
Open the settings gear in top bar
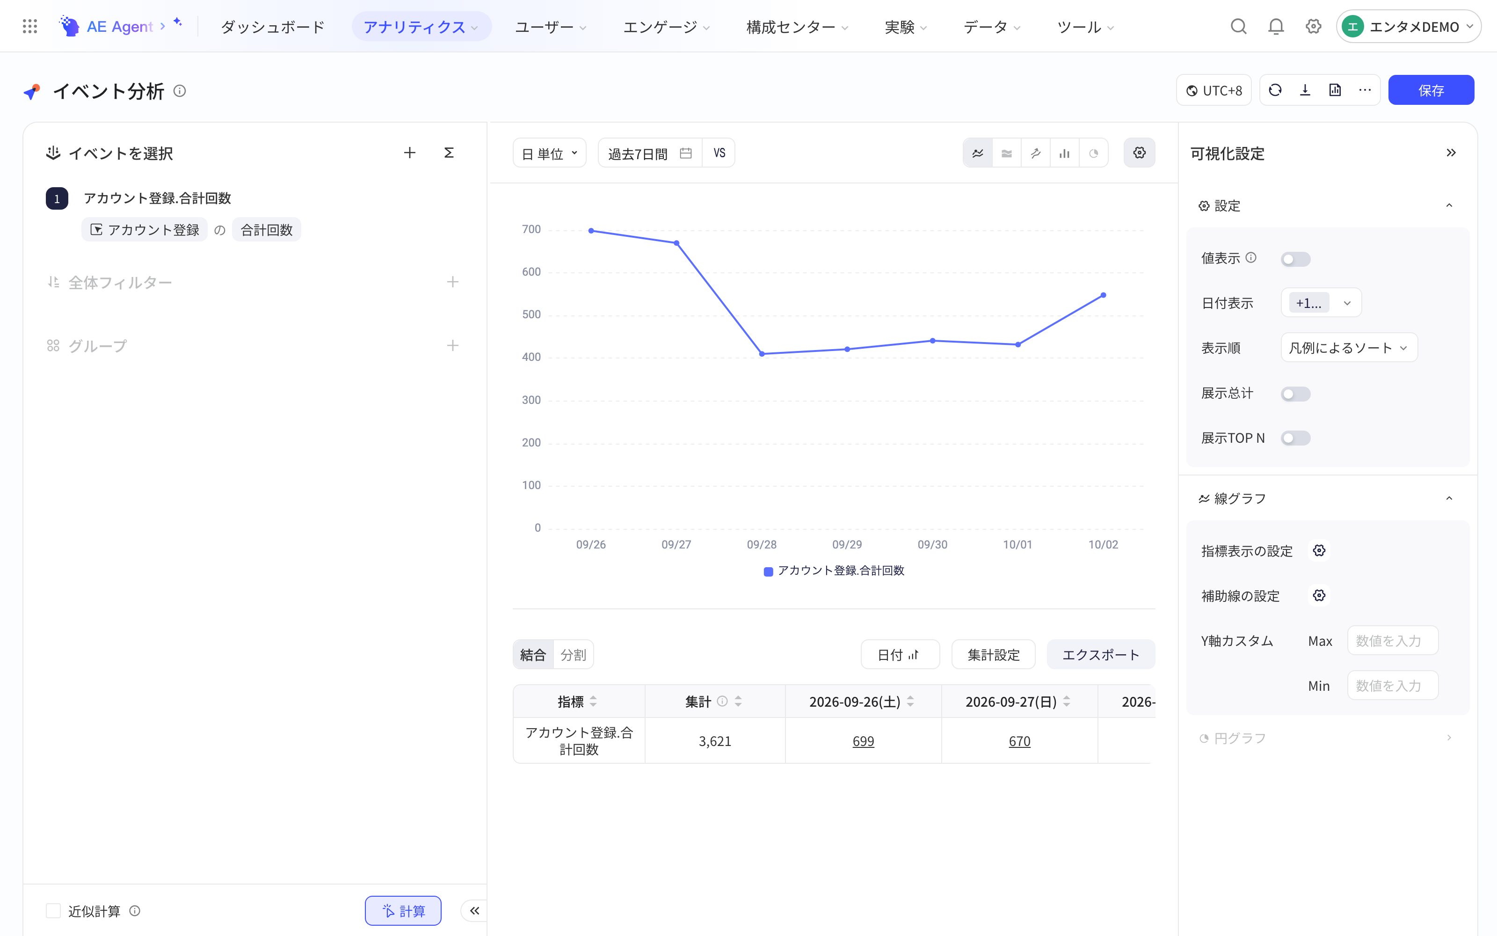click(1313, 27)
